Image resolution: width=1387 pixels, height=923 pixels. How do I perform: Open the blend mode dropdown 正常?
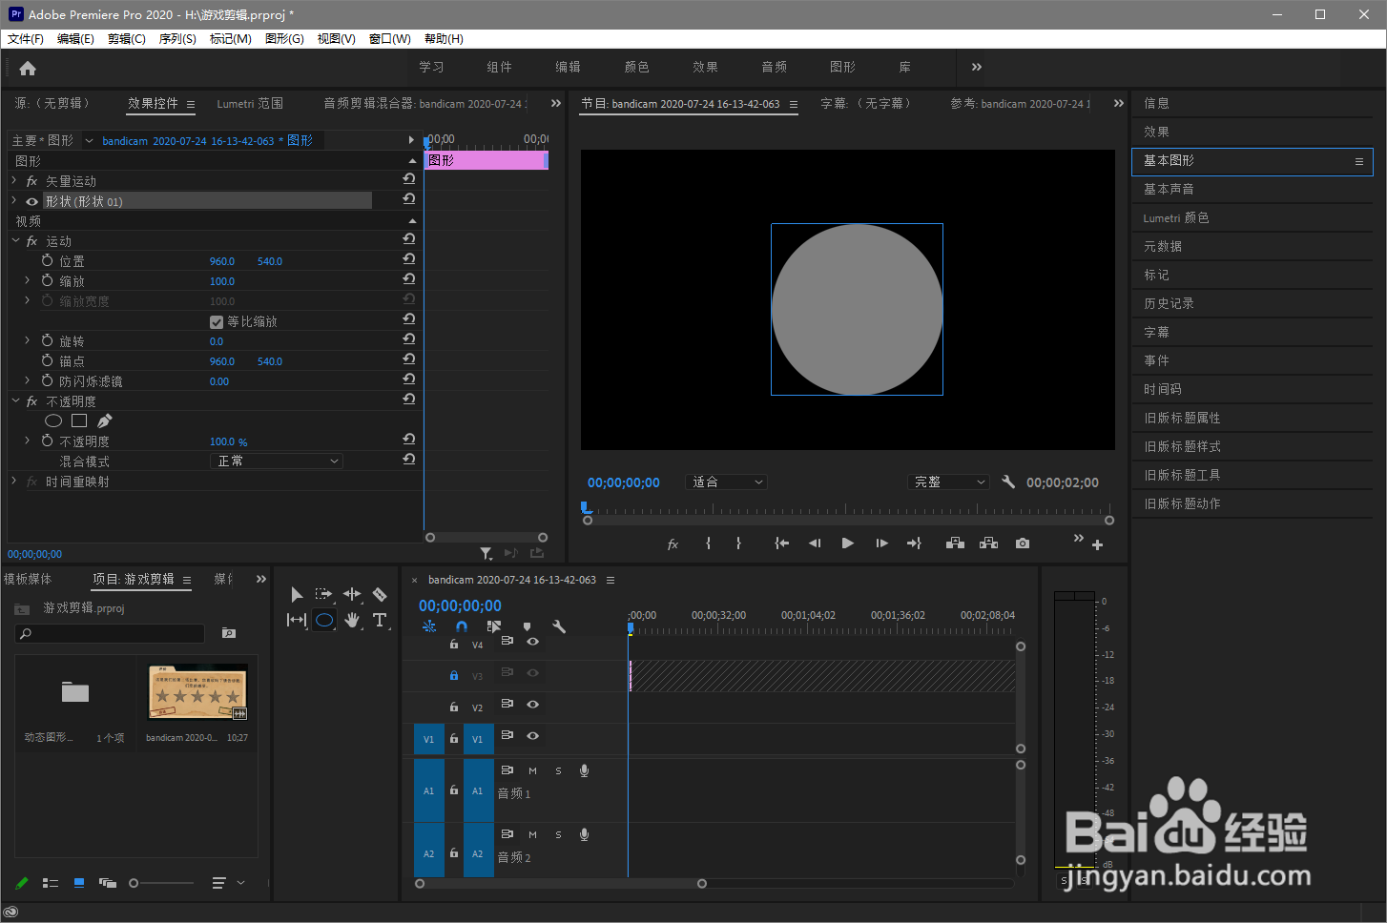276,461
